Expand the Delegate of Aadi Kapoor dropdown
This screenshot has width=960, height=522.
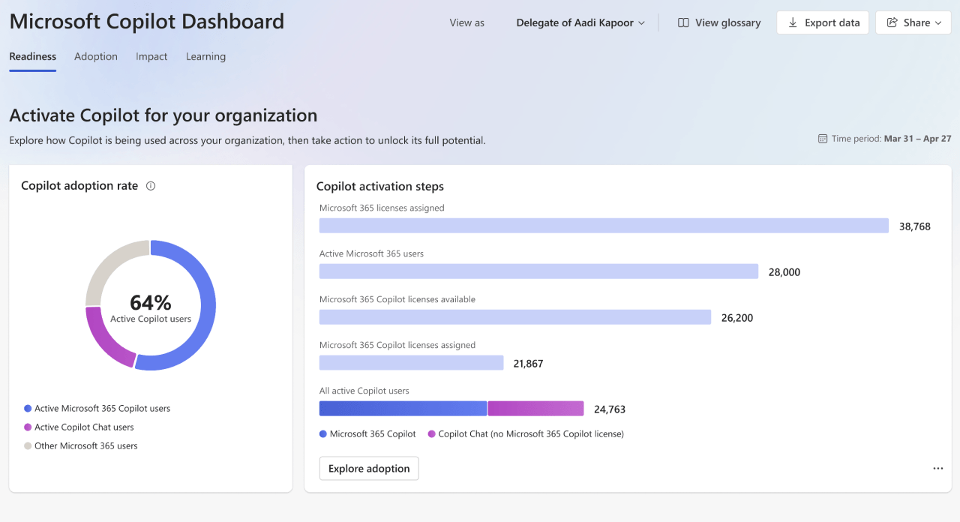click(580, 23)
